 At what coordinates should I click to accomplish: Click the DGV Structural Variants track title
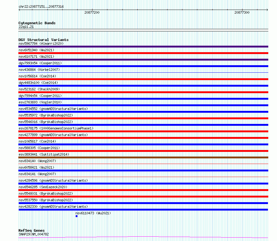click(x=44, y=40)
